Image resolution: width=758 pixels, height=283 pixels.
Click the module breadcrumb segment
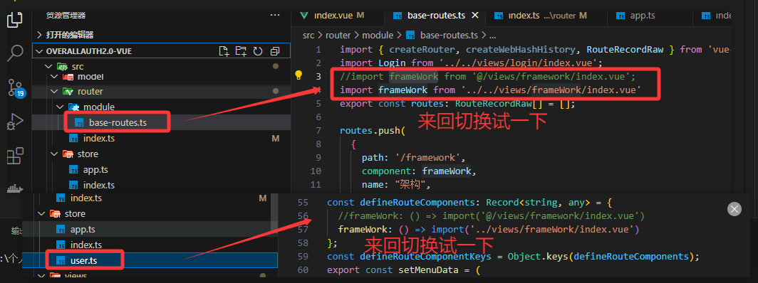tap(378, 35)
